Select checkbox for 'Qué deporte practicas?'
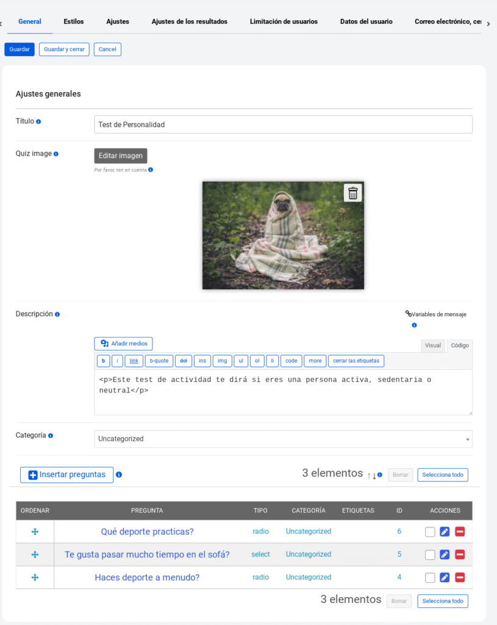The height and width of the screenshot is (625, 497). tap(430, 532)
